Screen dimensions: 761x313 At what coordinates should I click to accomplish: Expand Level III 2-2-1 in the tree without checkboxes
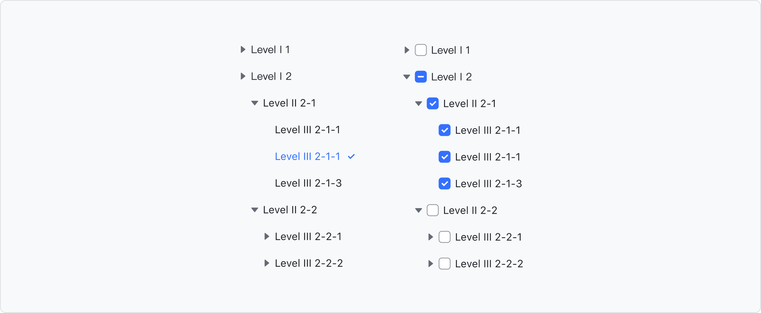[x=266, y=236]
